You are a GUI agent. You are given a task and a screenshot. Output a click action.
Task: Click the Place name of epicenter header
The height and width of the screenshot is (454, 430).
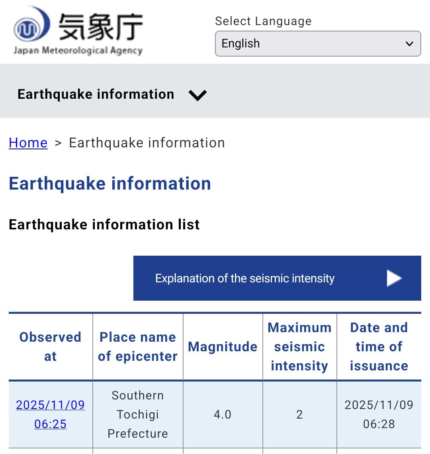(138, 346)
